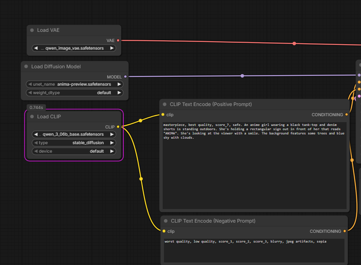Click the VAE output socket
This screenshot has height=265, width=361.
118,41
